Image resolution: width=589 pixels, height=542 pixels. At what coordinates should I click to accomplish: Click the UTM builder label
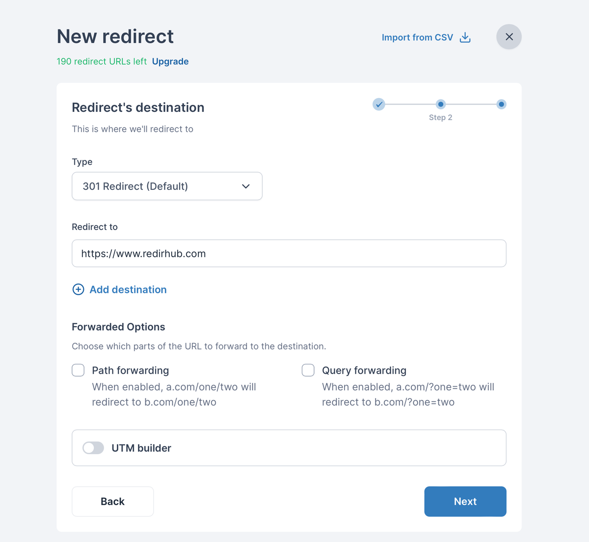pyautogui.click(x=141, y=448)
